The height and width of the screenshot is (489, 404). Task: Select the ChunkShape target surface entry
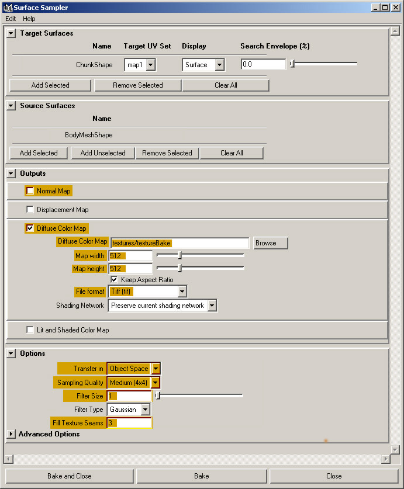coord(94,65)
